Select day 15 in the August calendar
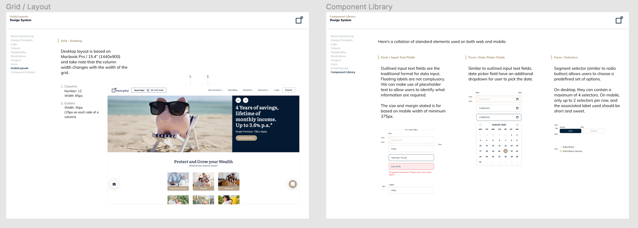The height and width of the screenshot is (228, 638). click(511, 146)
